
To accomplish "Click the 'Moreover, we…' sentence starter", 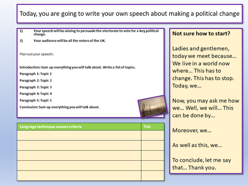I will coord(192,130).
